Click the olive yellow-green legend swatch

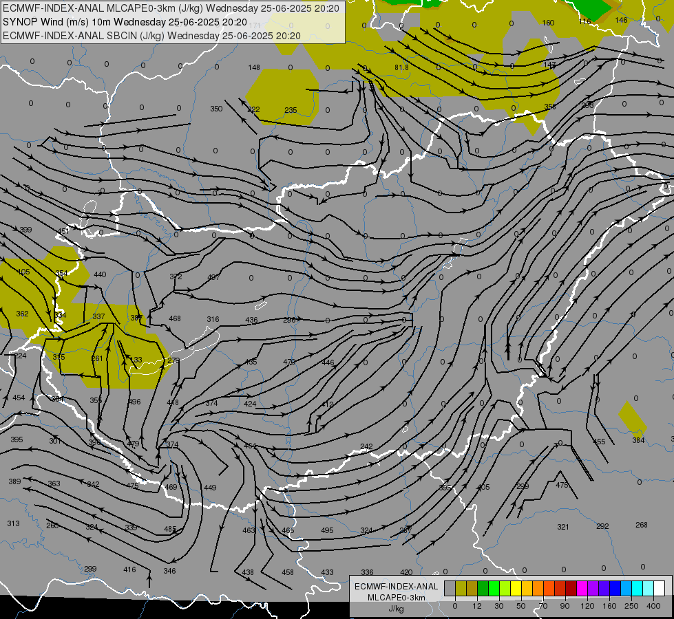(461, 588)
